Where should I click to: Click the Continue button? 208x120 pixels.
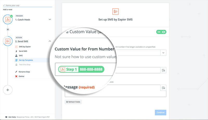click(160, 112)
